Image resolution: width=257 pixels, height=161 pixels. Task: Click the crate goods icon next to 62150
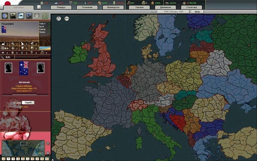point(99,3)
